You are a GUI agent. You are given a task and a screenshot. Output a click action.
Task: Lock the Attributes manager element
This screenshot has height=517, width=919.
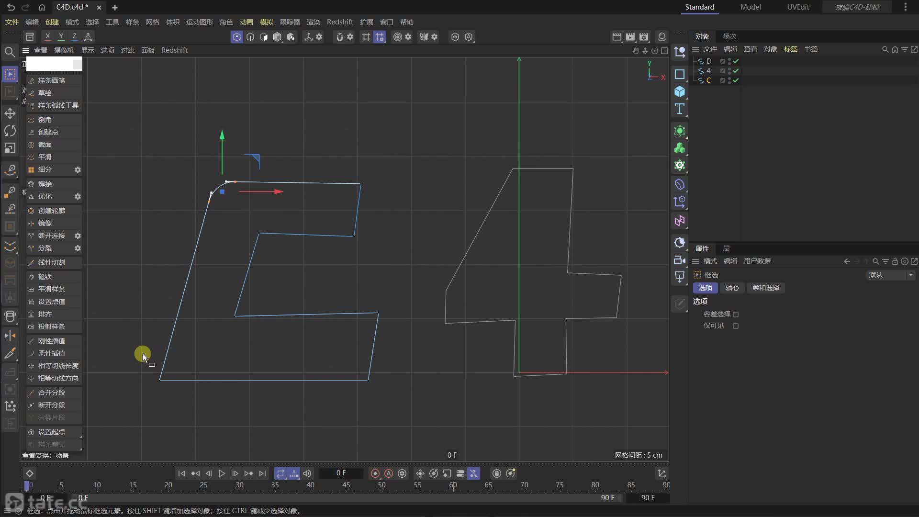pyautogui.click(x=895, y=261)
